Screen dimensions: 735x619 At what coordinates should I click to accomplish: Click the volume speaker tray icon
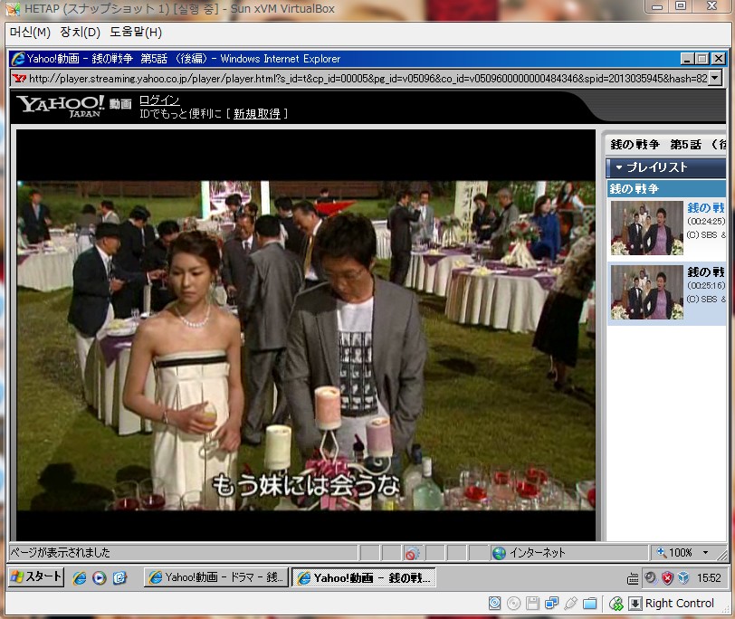[x=650, y=577]
